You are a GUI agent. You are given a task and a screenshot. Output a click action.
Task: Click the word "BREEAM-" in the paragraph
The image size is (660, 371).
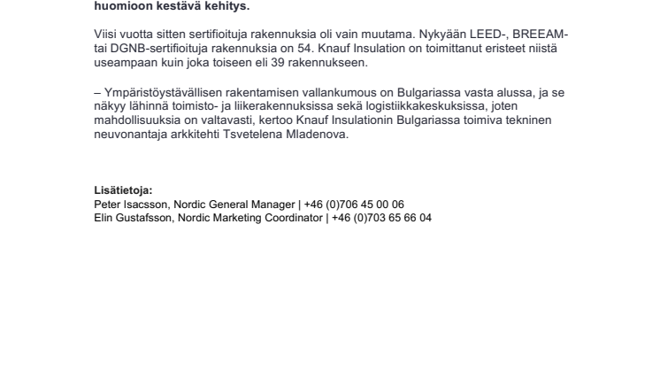tap(536, 35)
